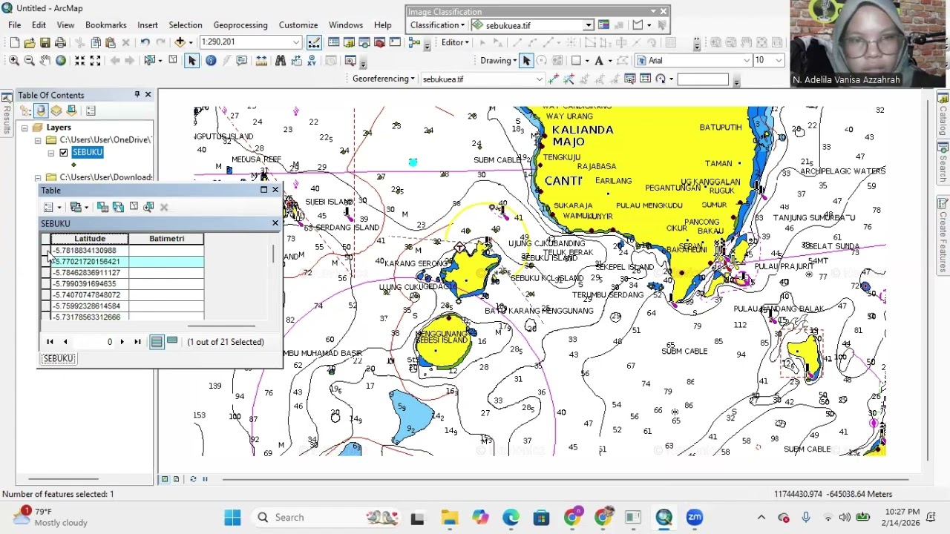Print the map using the printer icon
The image size is (950, 534).
click(x=61, y=42)
